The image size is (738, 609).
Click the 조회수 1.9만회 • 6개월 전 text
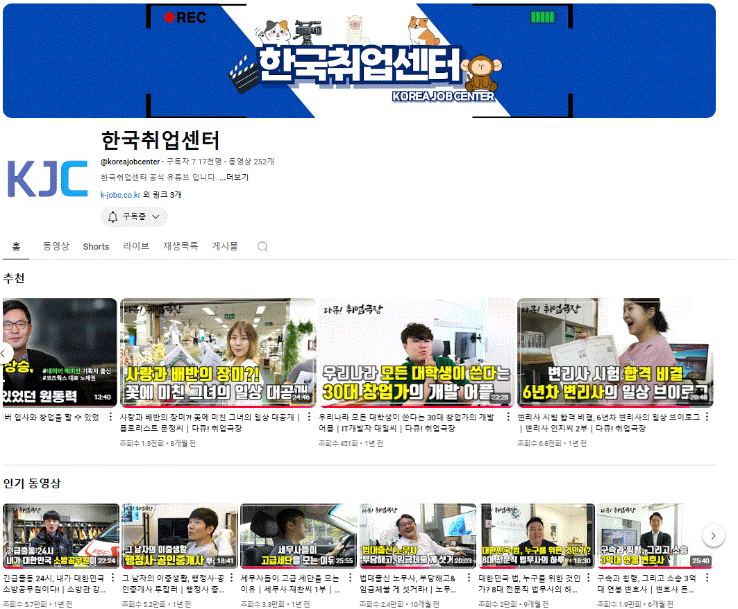pos(635,604)
